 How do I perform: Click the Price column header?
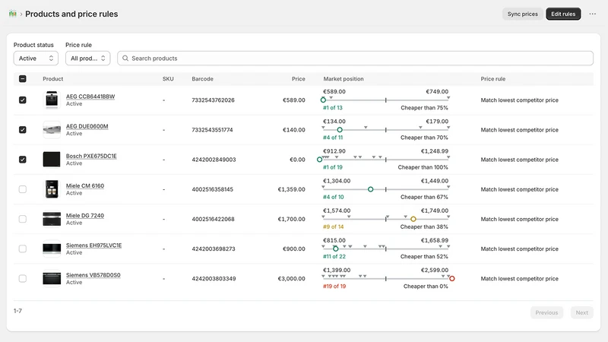pos(298,79)
